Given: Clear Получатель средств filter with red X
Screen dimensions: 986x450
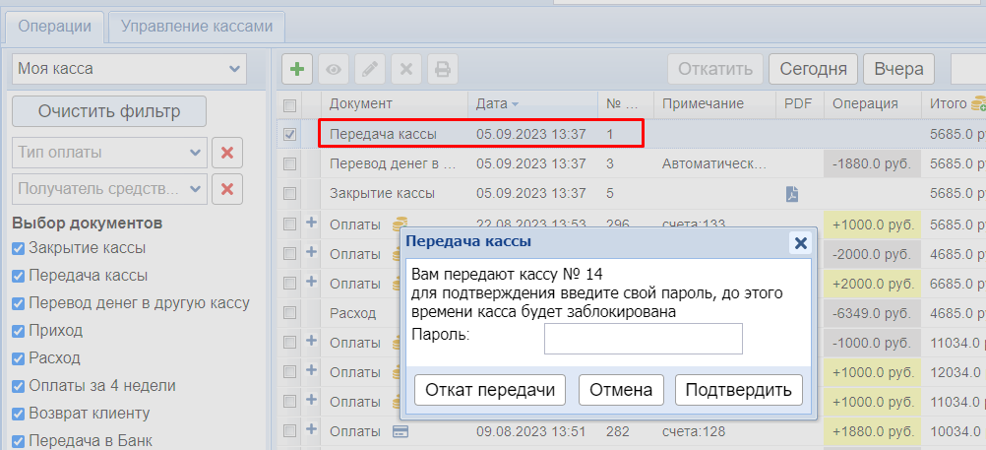Looking at the screenshot, I should coord(227,189).
